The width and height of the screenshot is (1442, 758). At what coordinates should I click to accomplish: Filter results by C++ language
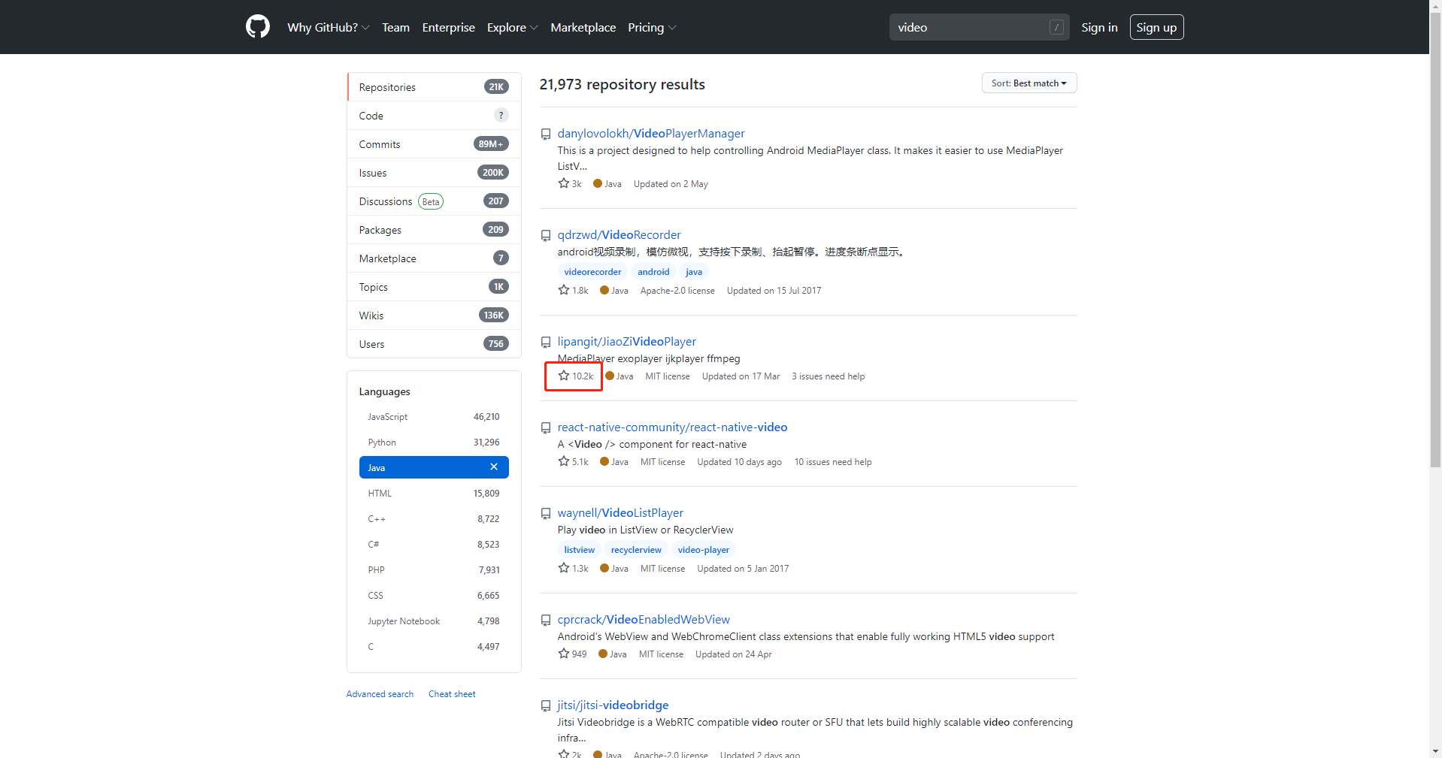point(434,519)
